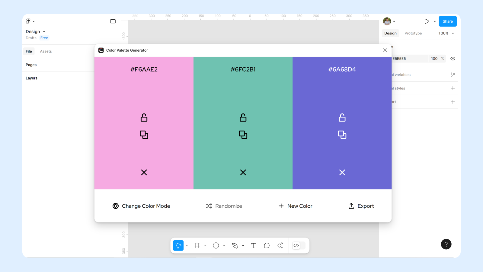Add a New Color to the palette
Image resolution: width=483 pixels, height=272 pixels.
point(295,206)
